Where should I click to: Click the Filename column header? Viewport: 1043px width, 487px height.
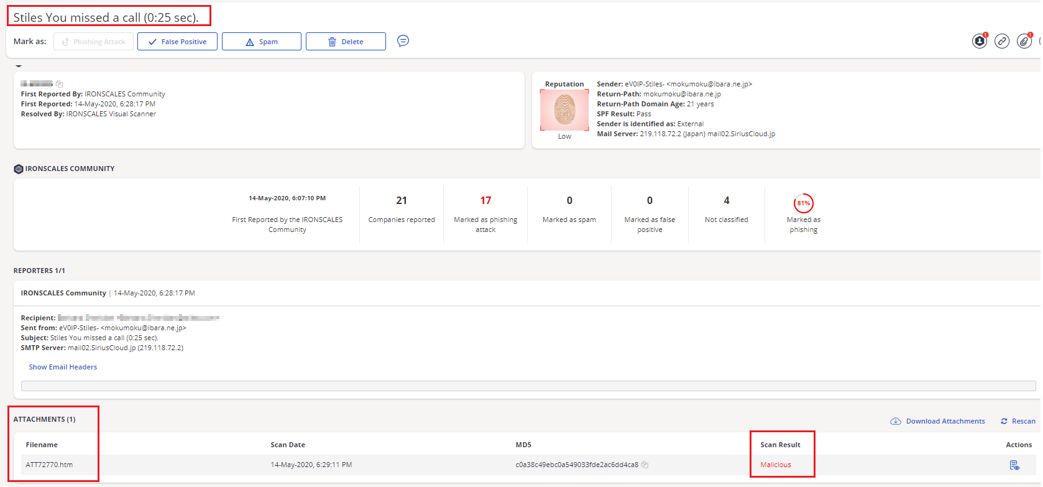pyautogui.click(x=42, y=445)
